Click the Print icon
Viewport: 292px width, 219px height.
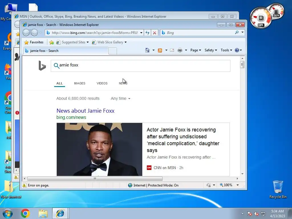[x=180, y=50]
